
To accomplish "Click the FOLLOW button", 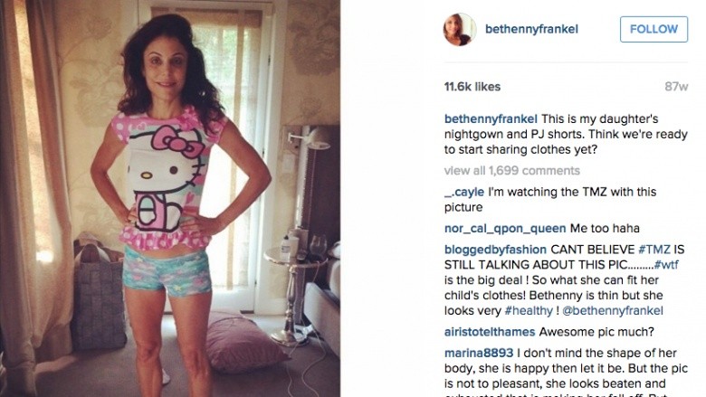I will [x=654, y=29].
